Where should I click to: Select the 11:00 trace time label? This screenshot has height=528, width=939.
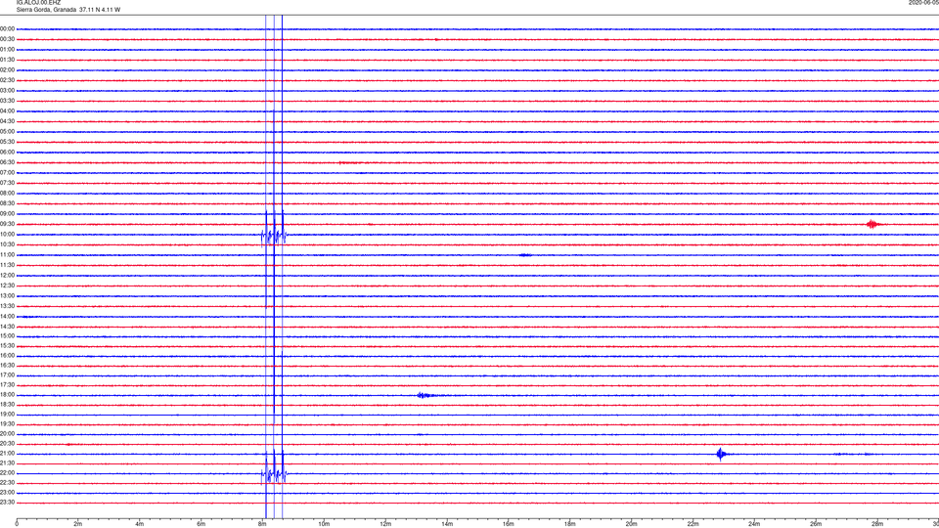[7, 255]
